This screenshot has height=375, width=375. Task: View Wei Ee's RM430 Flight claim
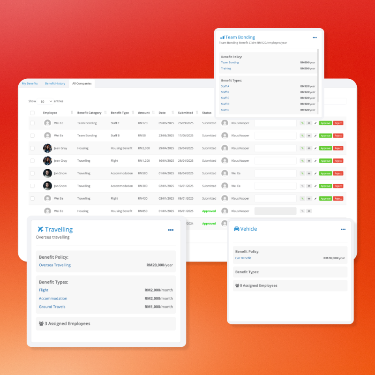[309, 198]
